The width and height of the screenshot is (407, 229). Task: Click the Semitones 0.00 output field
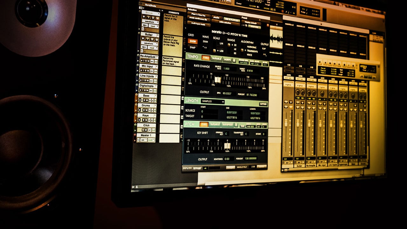pos(229,159)
